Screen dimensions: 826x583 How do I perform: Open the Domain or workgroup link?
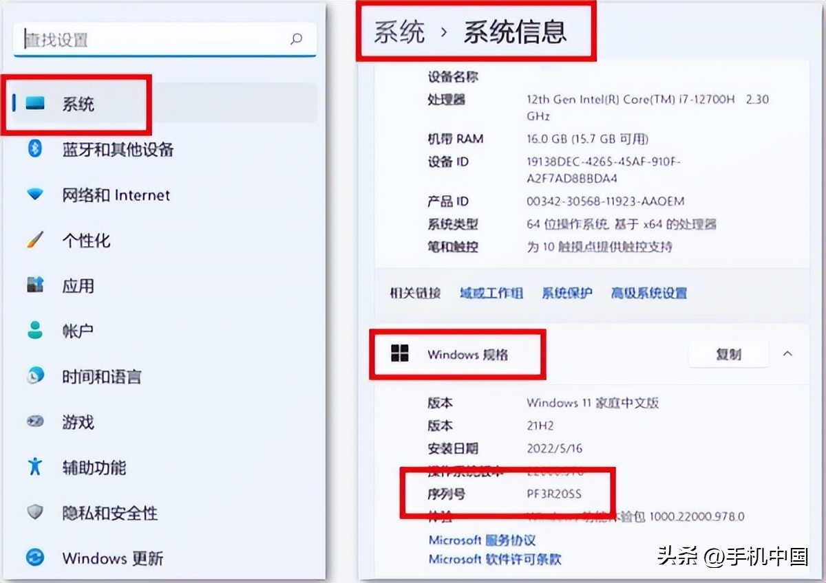click(x=491, y=294)
